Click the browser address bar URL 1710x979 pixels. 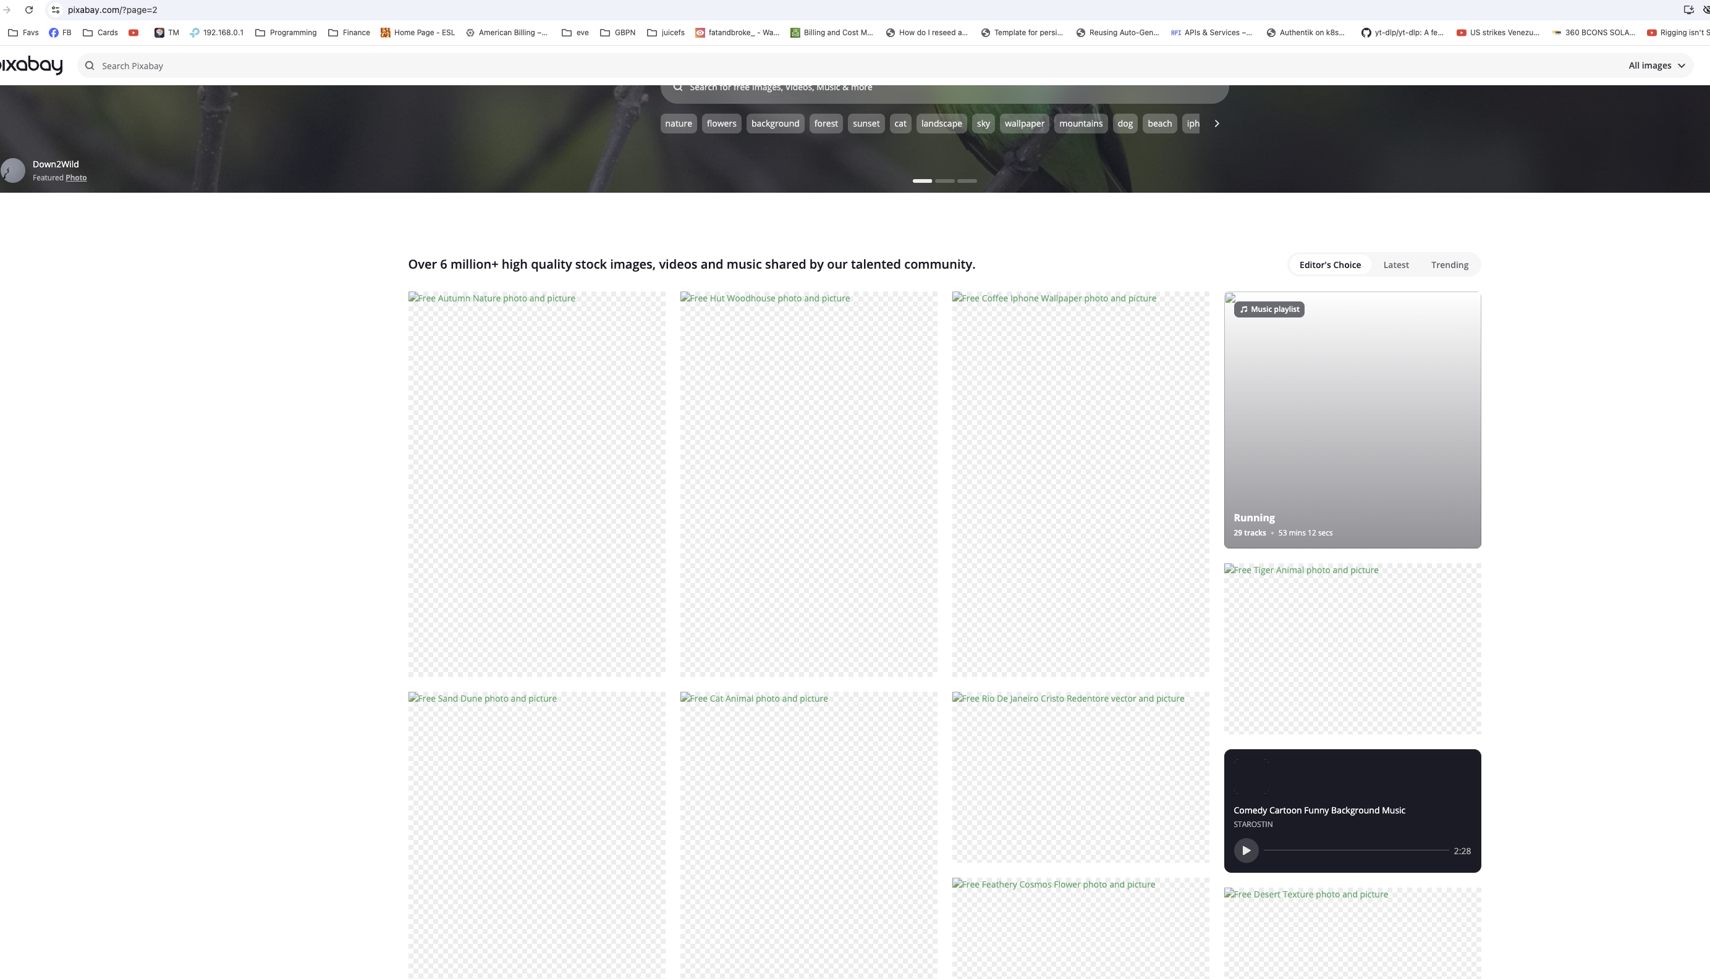[112, 9]
